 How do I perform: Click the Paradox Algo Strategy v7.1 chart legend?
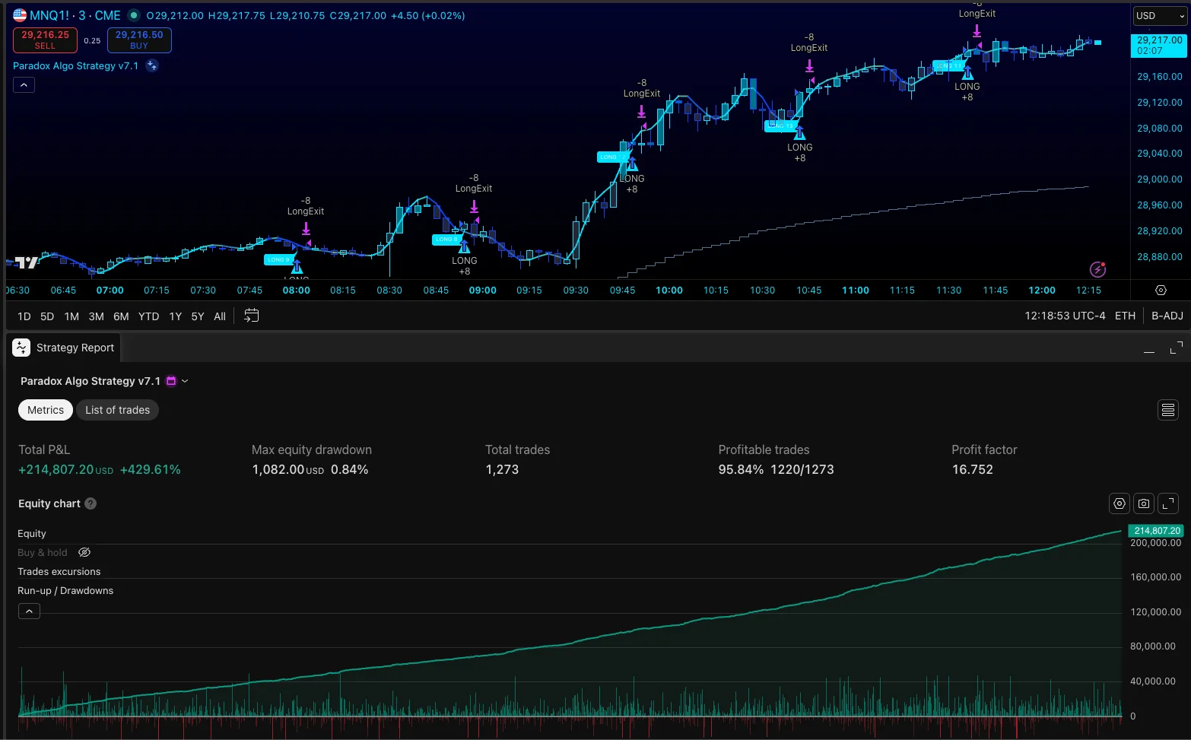click(75, 66)
